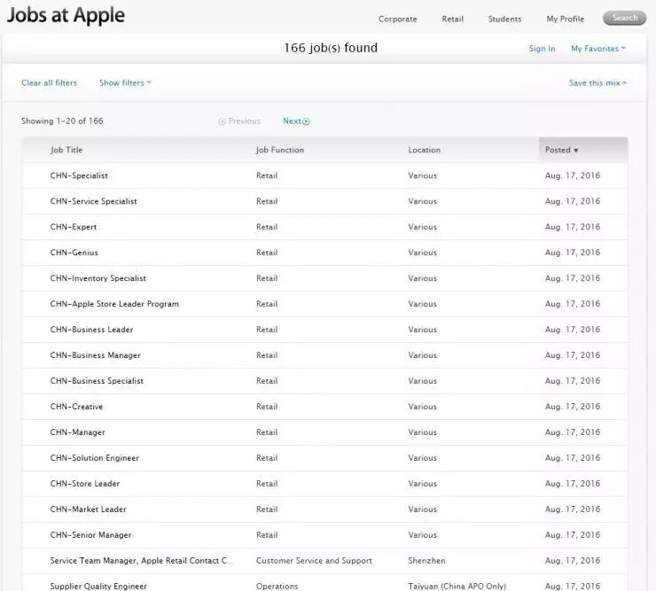The height and width of the screenshot is (591, 656).
Task: Open My Profile page
Action: tap(565, 19)
